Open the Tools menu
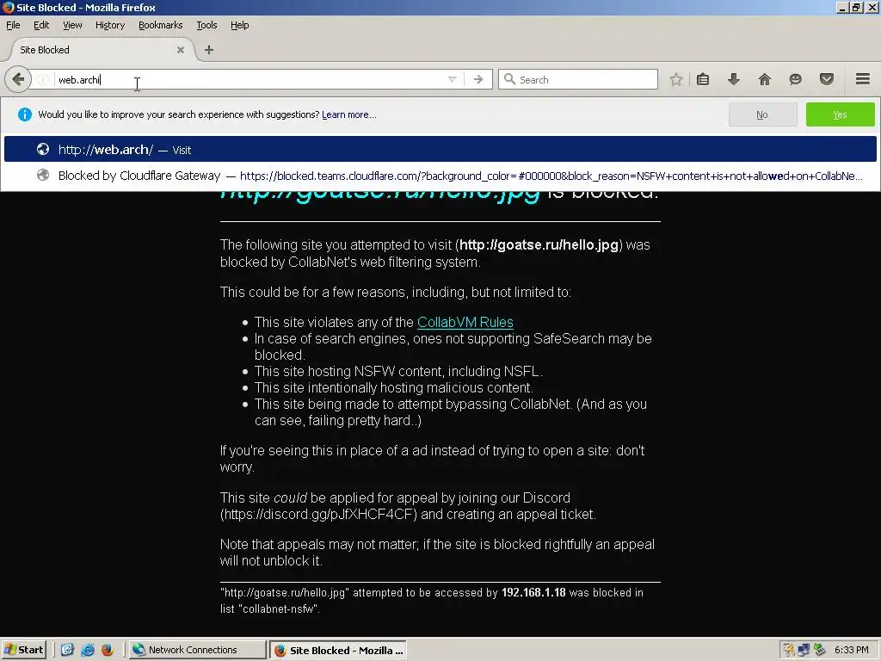This screenshot has height=661, width=881. click(206, 25)
